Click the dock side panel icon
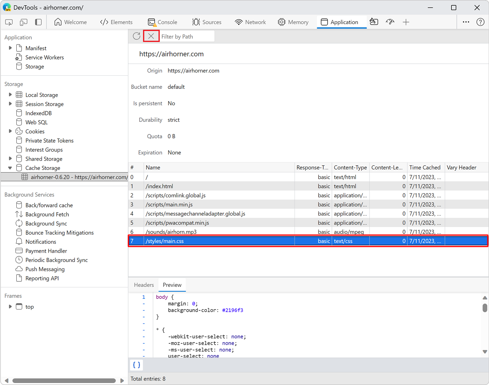Image resolution: width=489 pixels, height=385 pixels. tap(37, 22)
